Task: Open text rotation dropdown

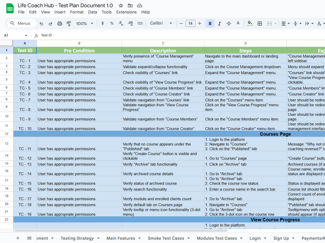Action: tap(321, 24)
